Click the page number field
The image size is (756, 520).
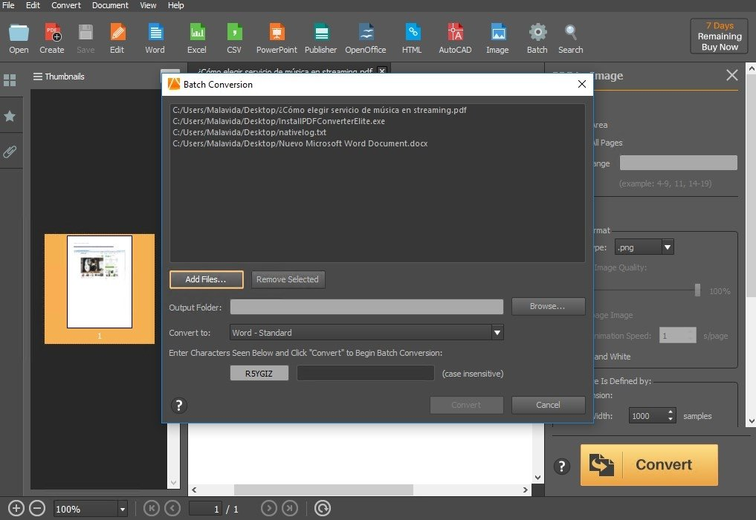click(x=205, y=509)
